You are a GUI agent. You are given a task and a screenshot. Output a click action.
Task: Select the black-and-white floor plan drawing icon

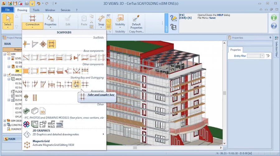point(43,124)
